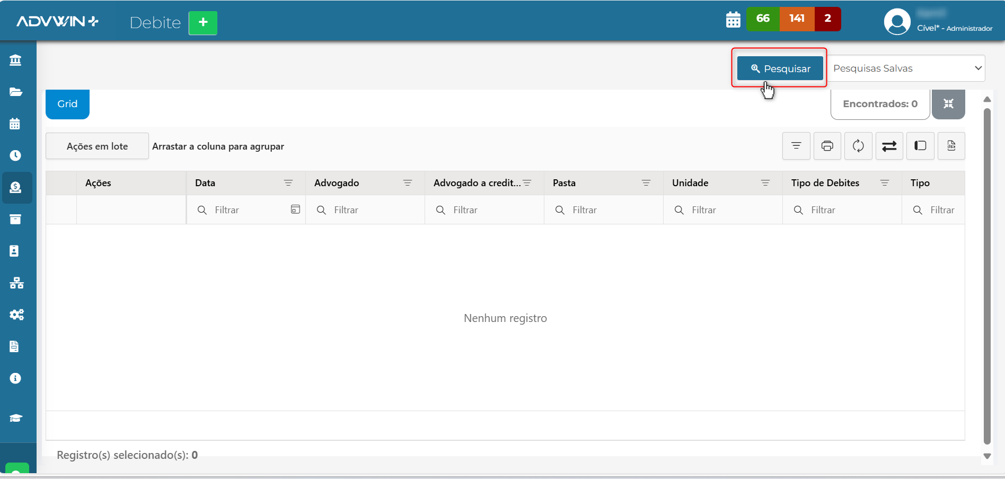Click the orange 141 counter badge
The height and width of the screenshot is (479, 1005).
click(797, 19)
